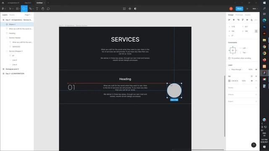Click the Align right icon

tap(238, 20)
